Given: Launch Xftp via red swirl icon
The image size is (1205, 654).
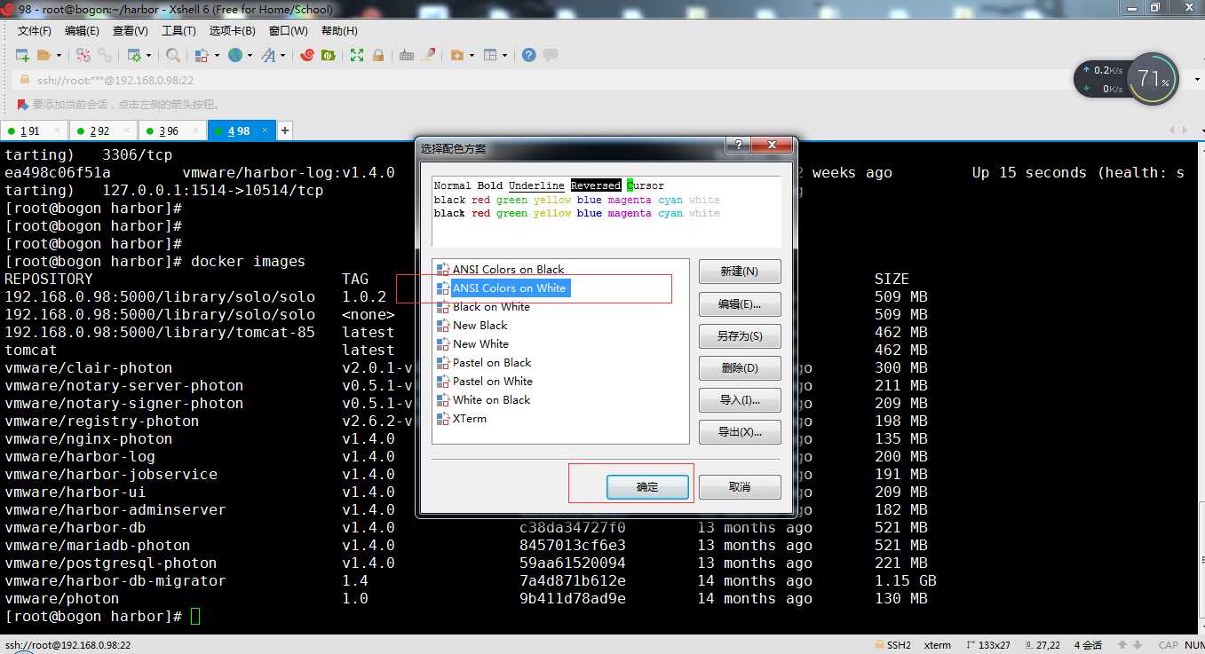Looking at the screenshot, I should coord(307,55).
